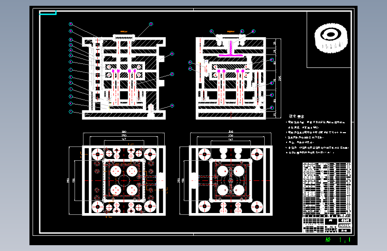This screenshot has width=387, height=251.
Task: Select the parts list table
Action: tap(327, 190)
